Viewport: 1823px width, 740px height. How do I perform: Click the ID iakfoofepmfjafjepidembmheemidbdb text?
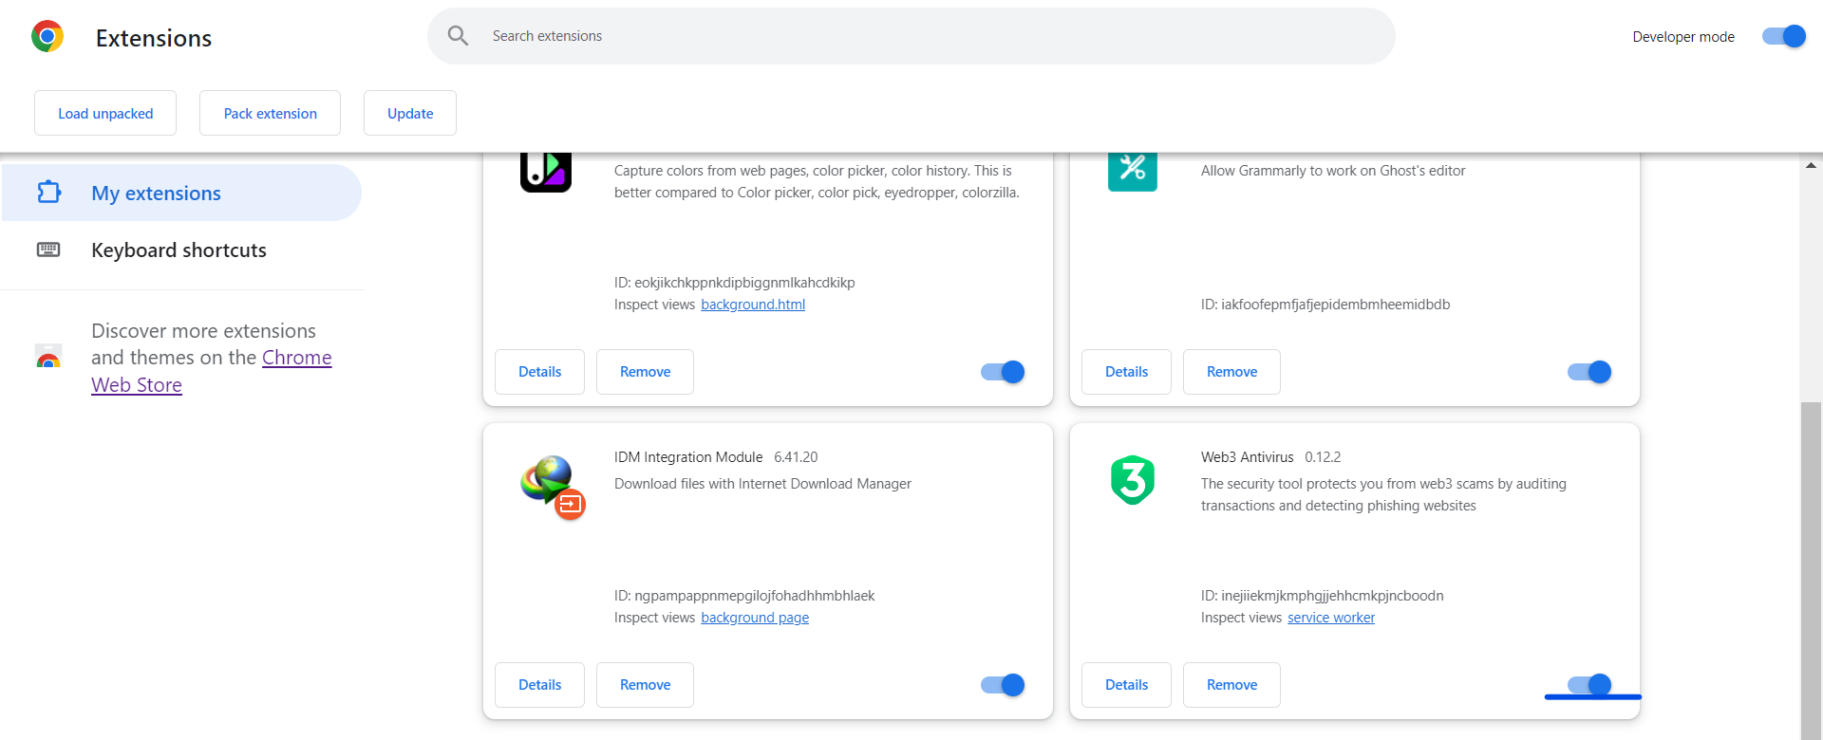coord(1325,305)
